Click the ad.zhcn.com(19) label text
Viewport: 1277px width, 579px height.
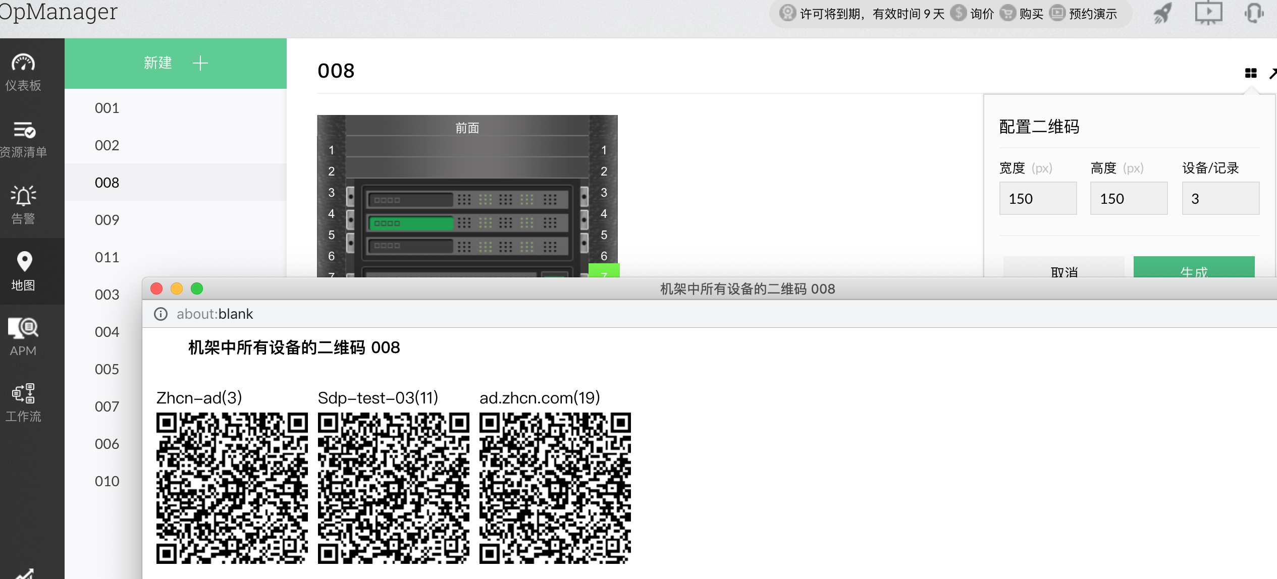pos(540,398)
